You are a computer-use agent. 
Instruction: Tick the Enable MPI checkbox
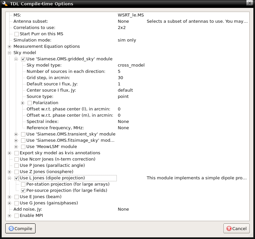[16, 216]
